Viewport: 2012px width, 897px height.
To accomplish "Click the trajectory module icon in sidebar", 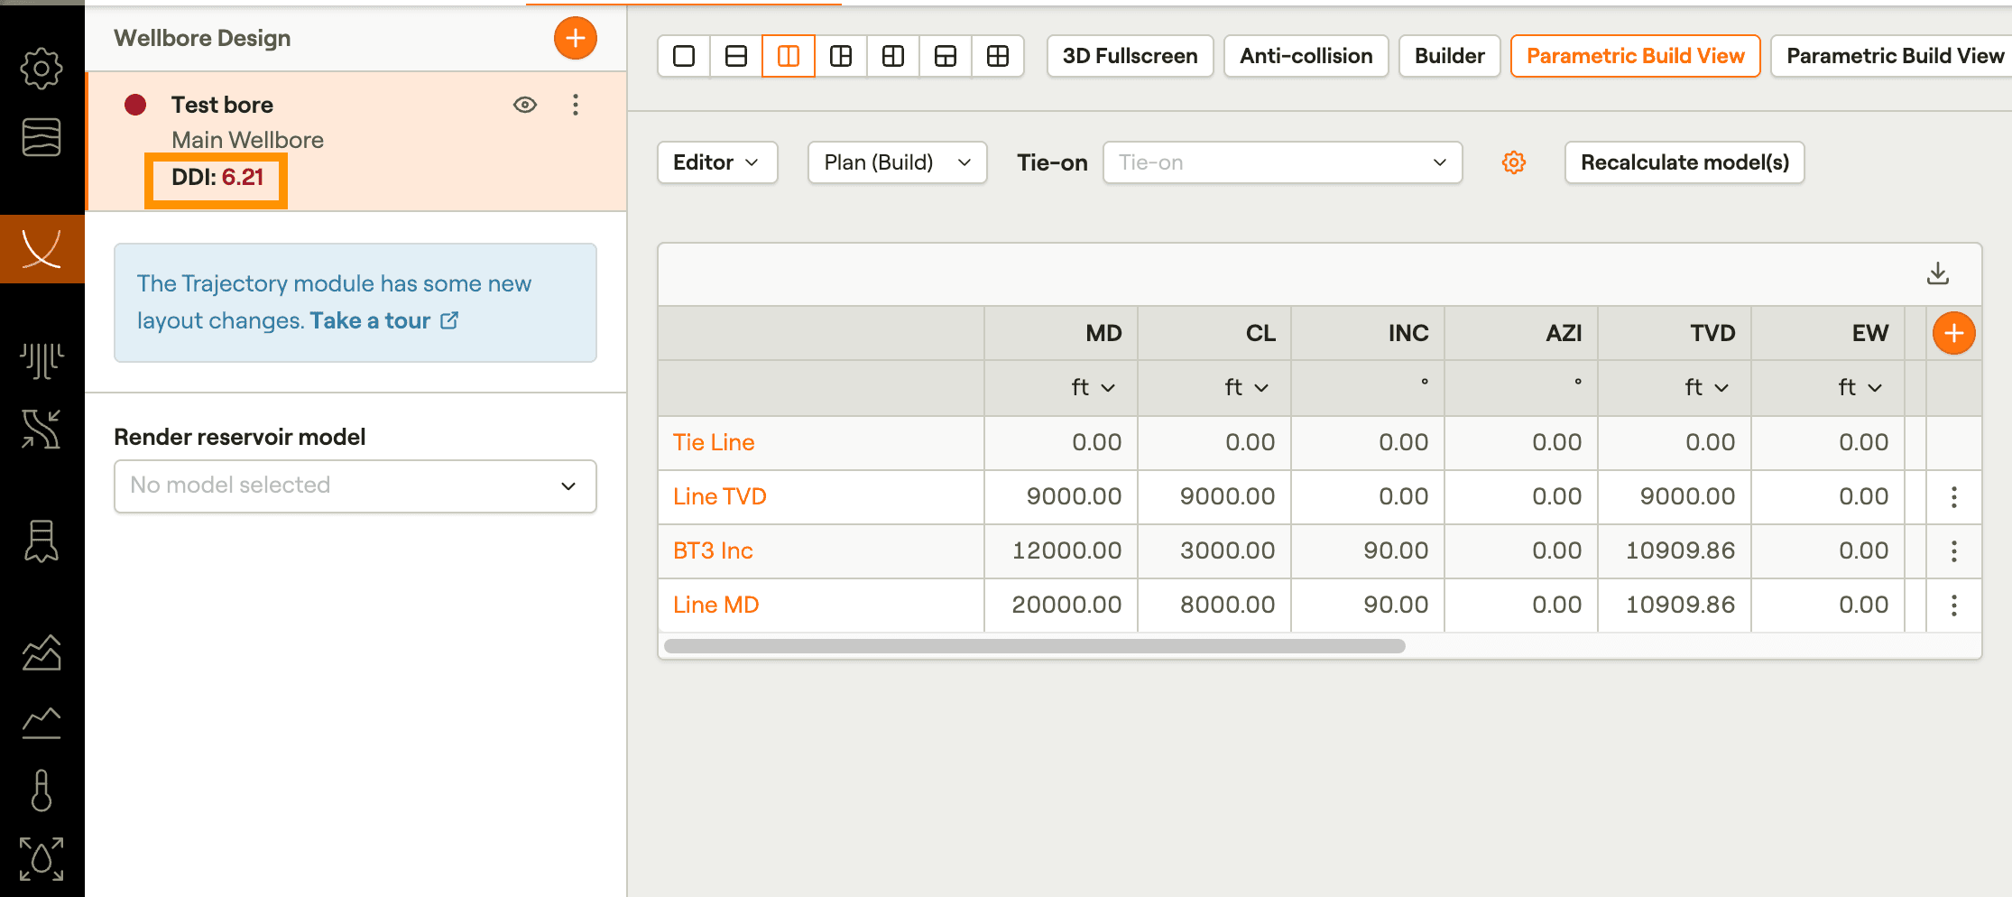I will pos(42,249).
